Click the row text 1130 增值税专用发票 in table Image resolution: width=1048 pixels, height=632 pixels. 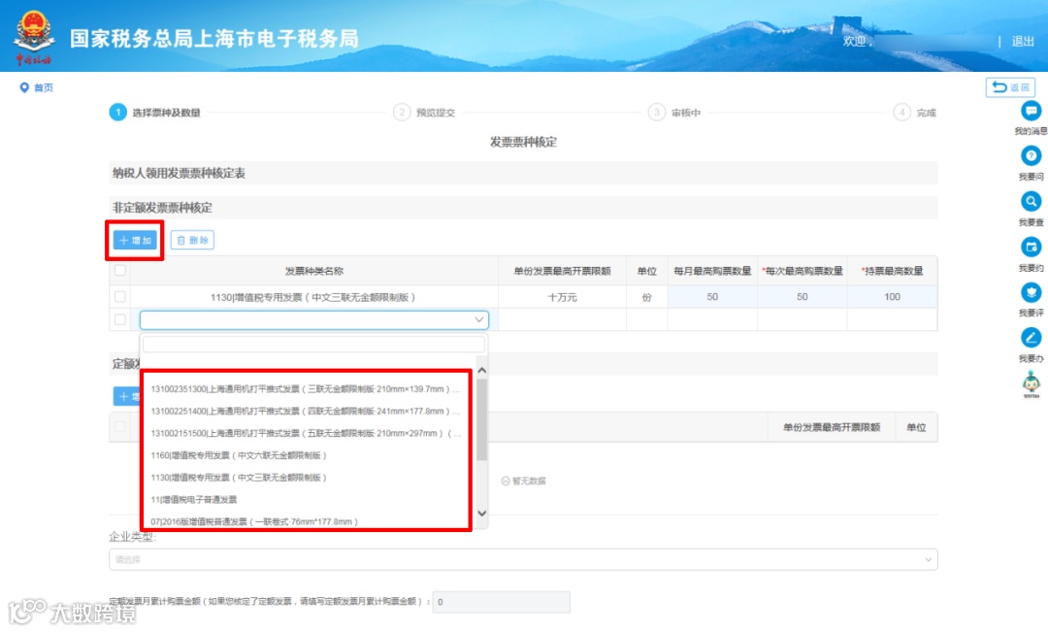click(312, 297)
